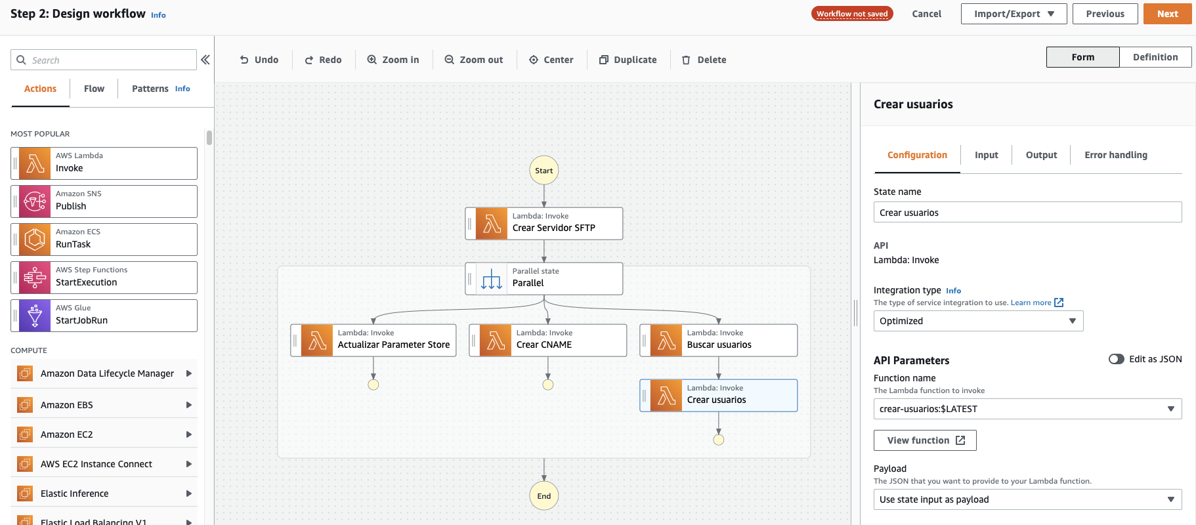Switch to Form view
The height and width of the screenshot is (525, 1196).
1083,57
